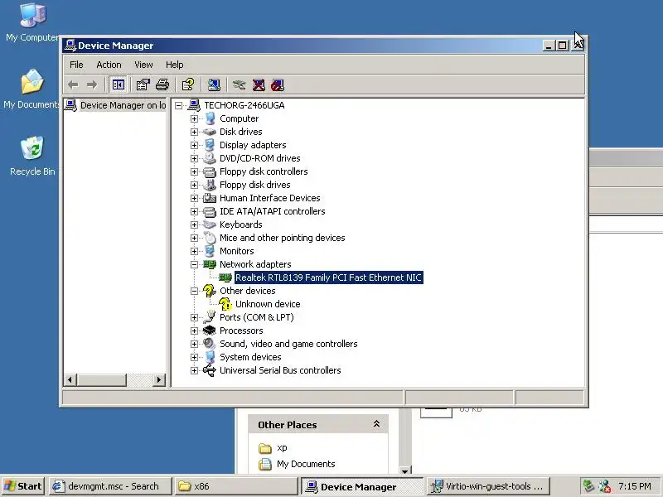Expand the System devices node
This screenshot has width=663, height=497.
(x=194, y=357)
